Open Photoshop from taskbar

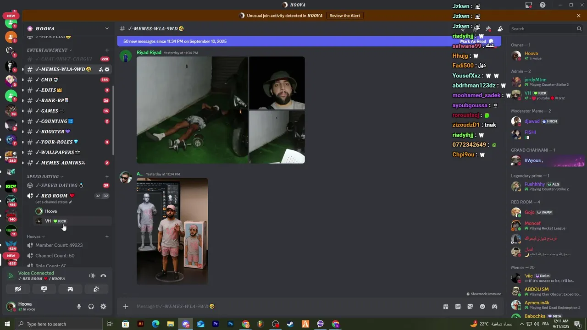[231, 324]
